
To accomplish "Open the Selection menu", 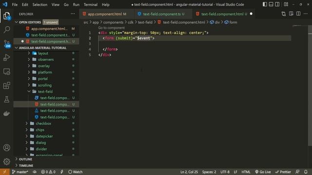I will [40, 4].
